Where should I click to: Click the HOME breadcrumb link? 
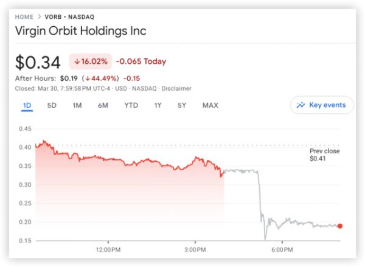click(x=25, y=17)
